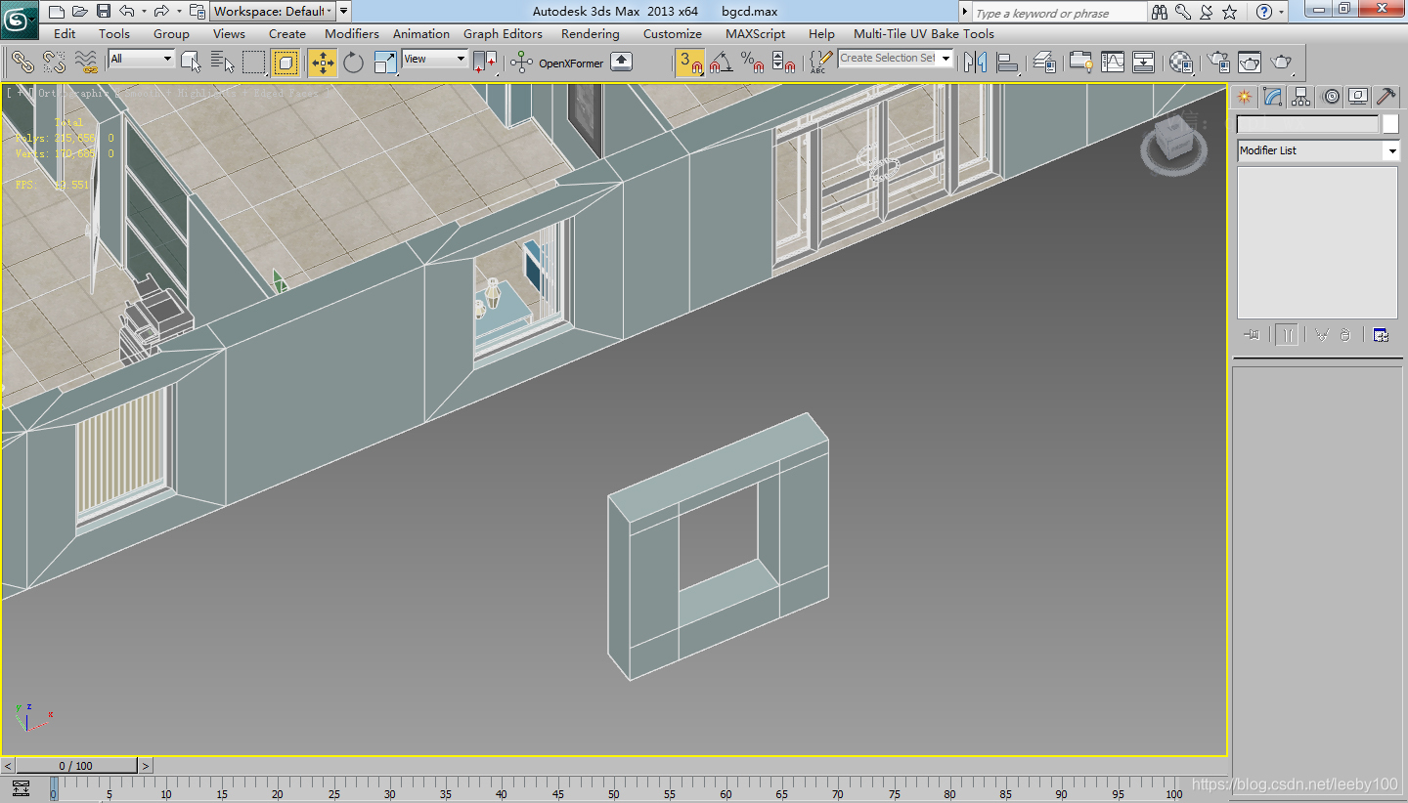Screen dimensions: 1408x803
Task: Click the Bind to Space Warp tool
Action: point(86,63)
